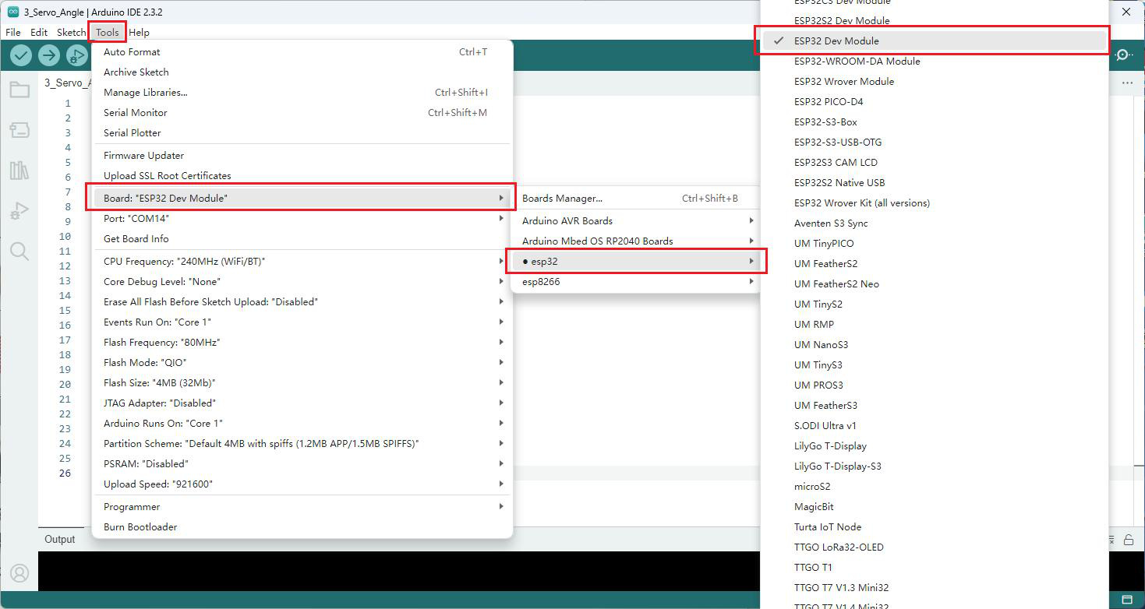The width and height of the screenshot is (1145, 609).
Task: Select the Output panel tab
Action: [60, 540]
